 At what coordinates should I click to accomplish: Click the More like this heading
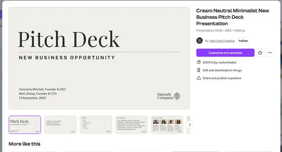tap(24, 144)
